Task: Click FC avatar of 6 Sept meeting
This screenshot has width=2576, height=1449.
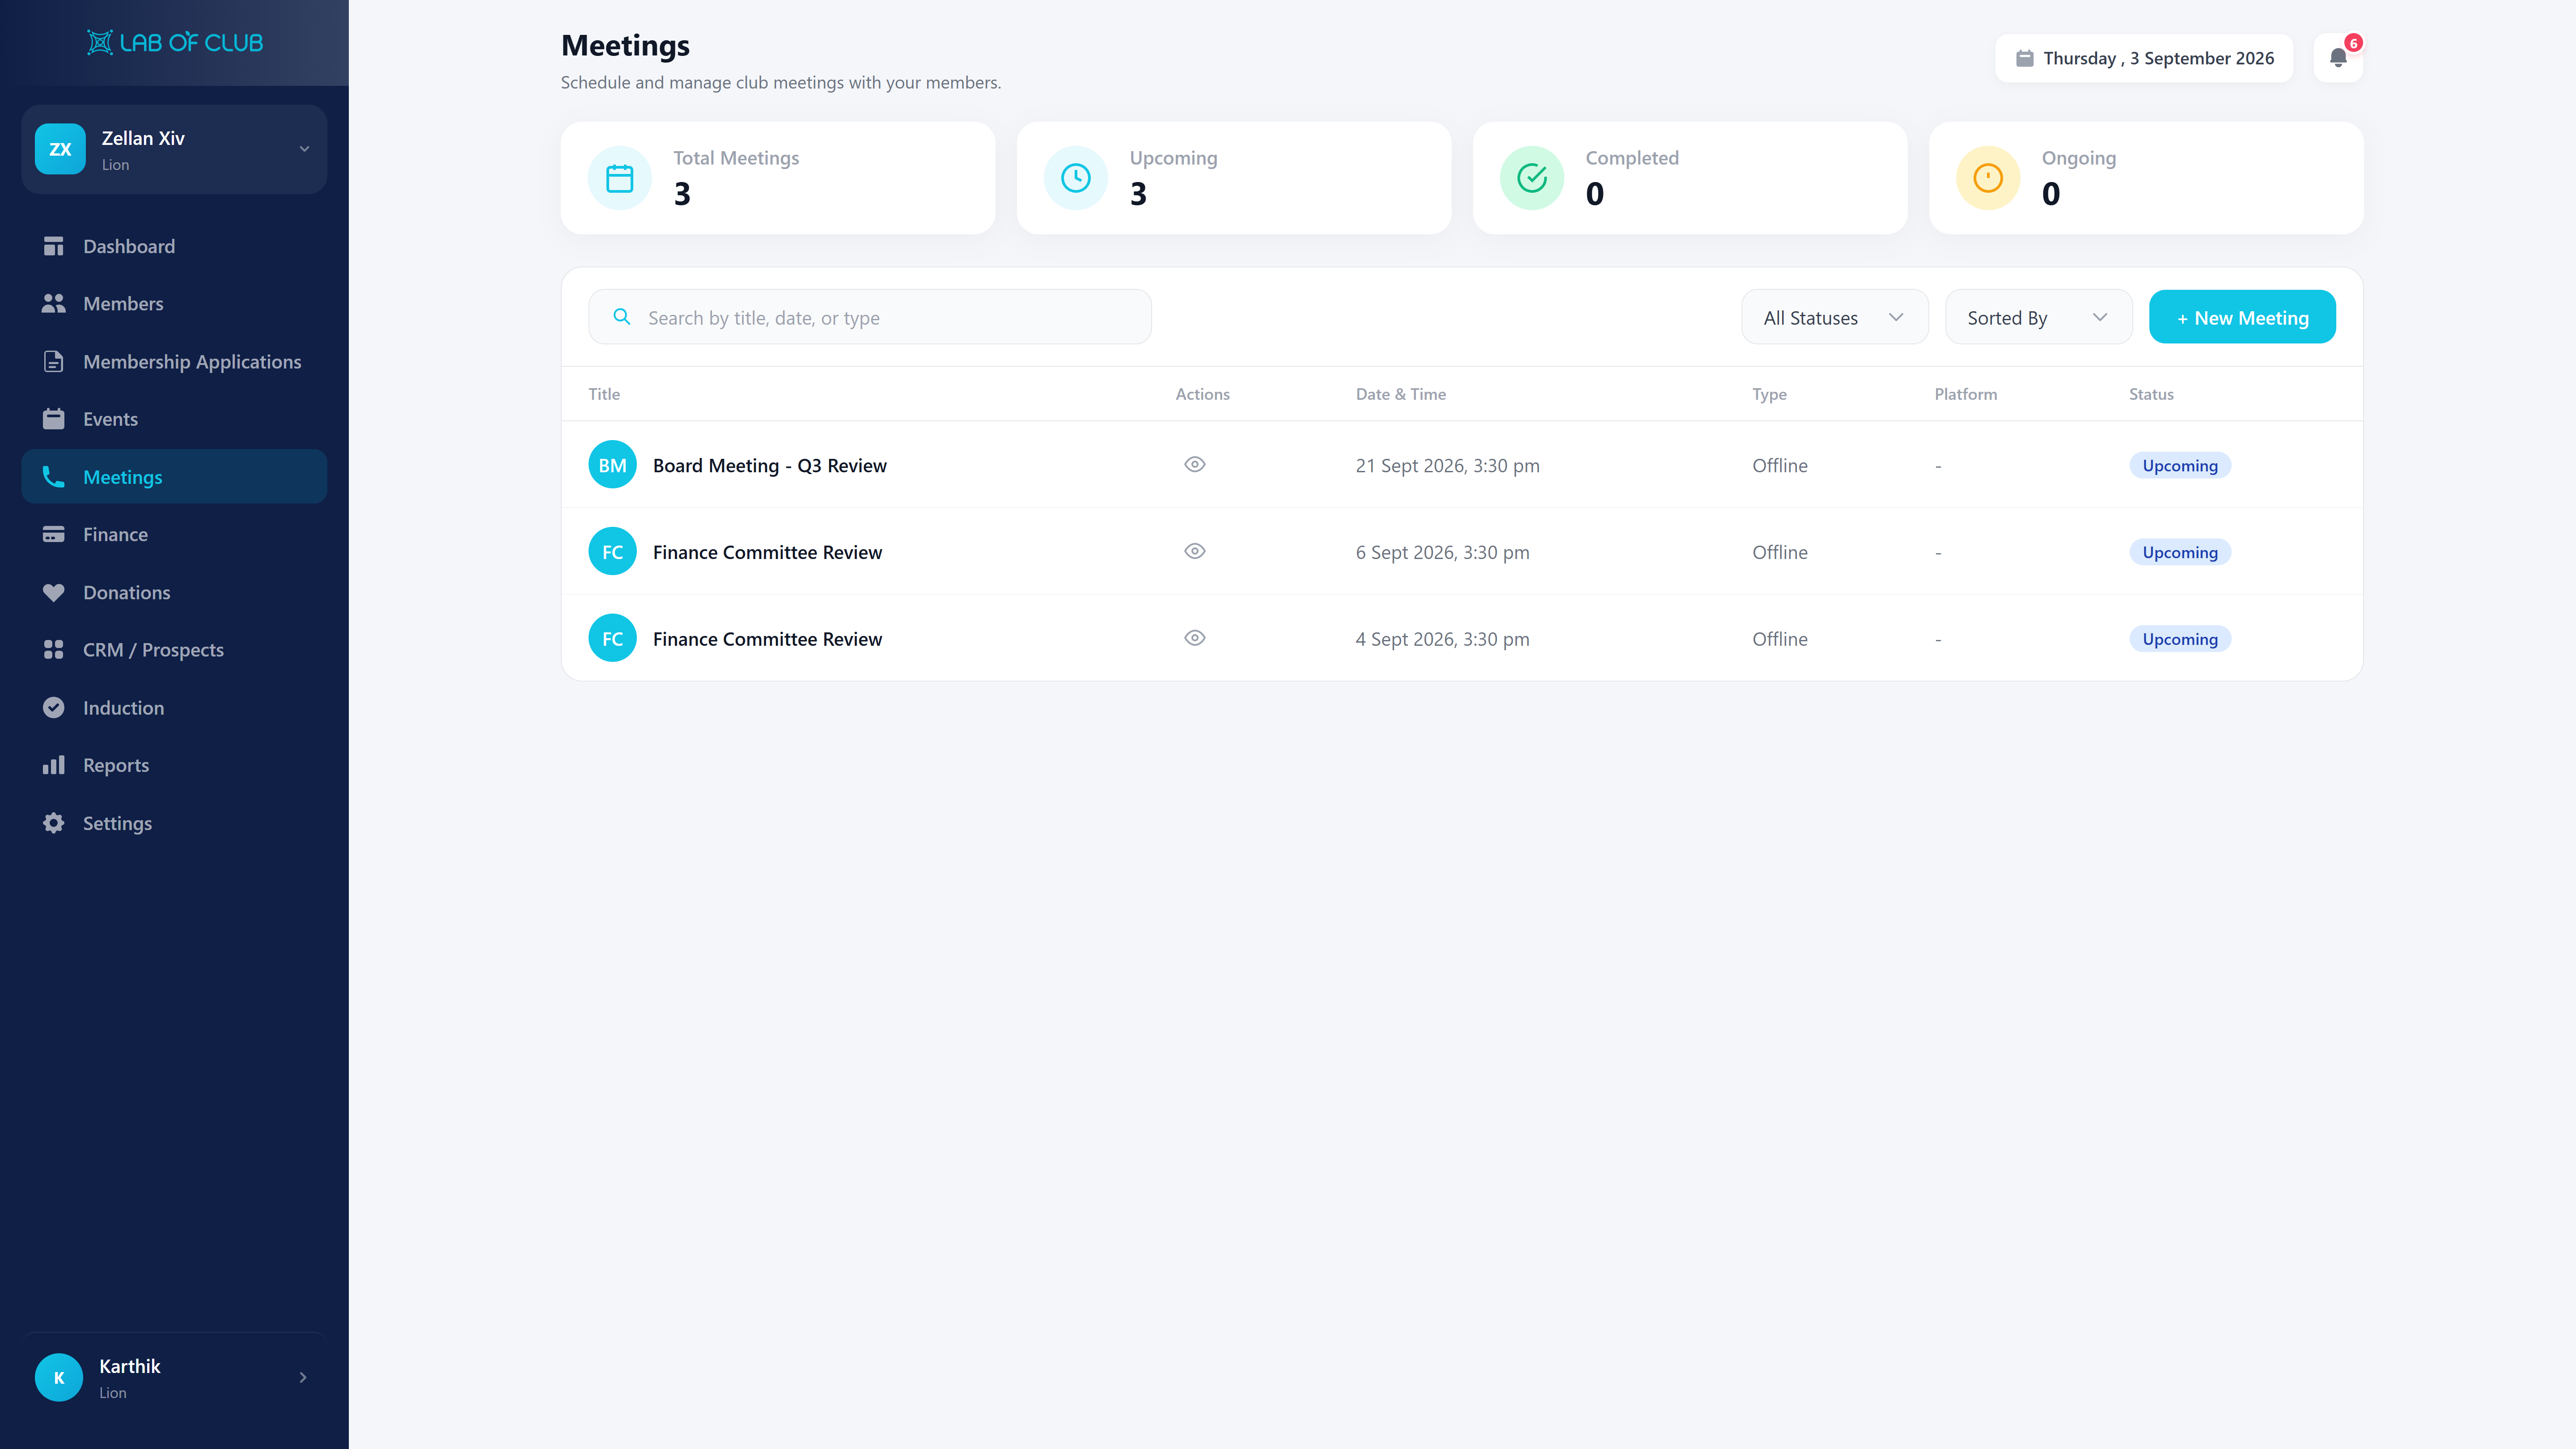Action: point(612,552)
